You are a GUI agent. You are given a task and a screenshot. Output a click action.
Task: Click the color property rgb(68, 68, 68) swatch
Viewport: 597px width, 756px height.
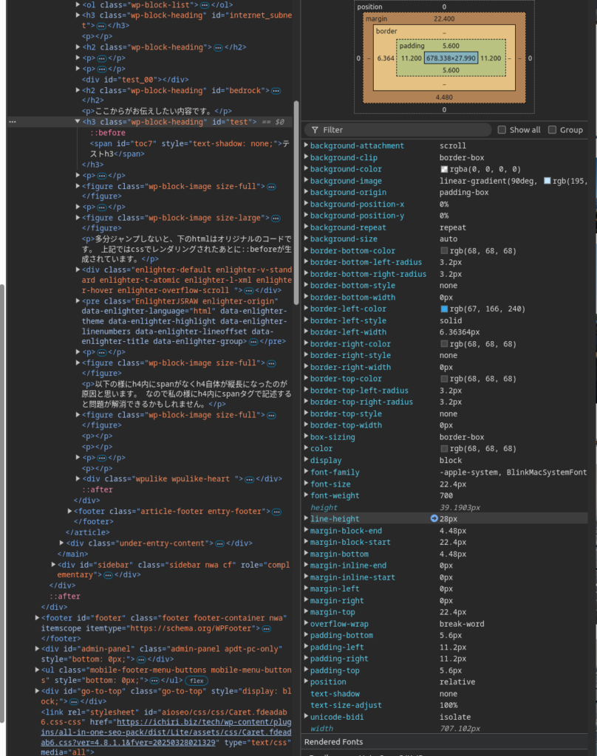[x=444, y=449]
